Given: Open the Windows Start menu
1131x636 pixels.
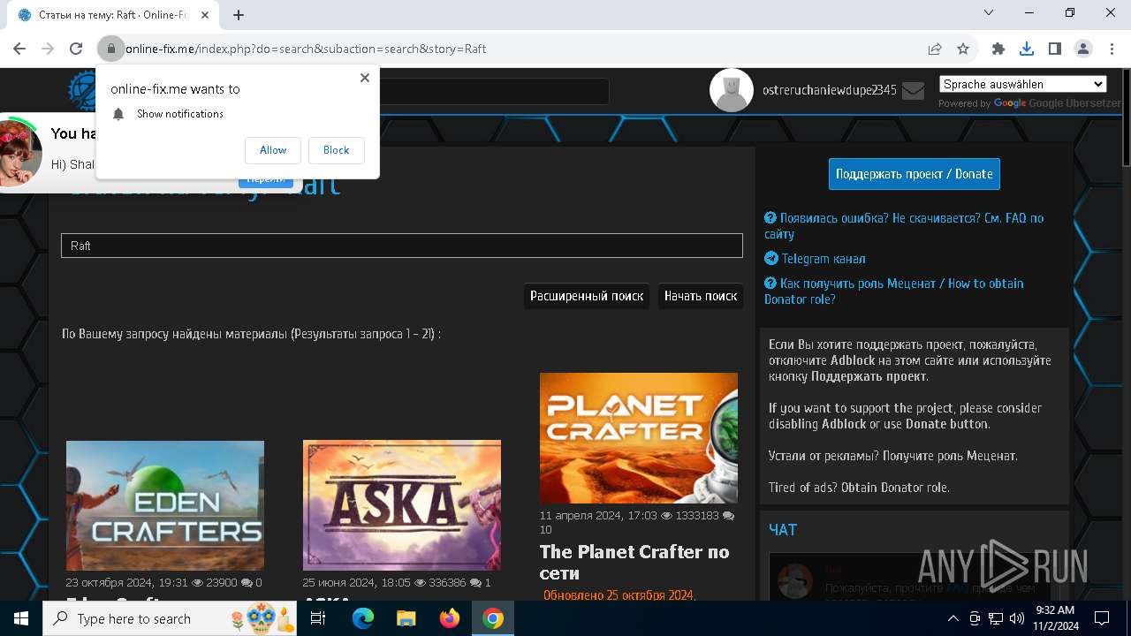Looking at the screenshot, I should point(21,618).
